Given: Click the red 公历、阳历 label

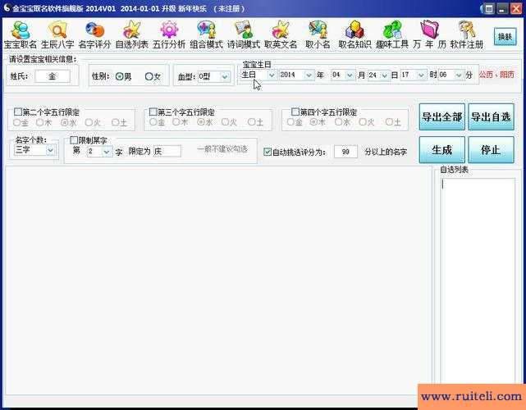Looking at the screenshot, I should pyautogui.click(x=496, y=75).
